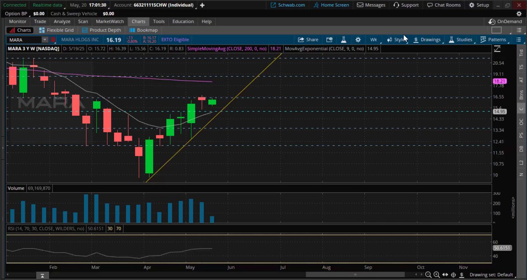Switch to the Trade tab
Screen dimensions: 527x280
coord(40,21)
